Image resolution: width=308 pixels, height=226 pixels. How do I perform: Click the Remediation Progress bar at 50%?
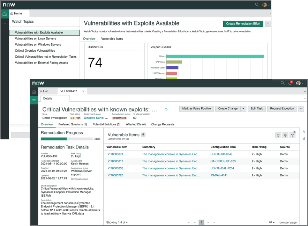(x=67, y=139)
